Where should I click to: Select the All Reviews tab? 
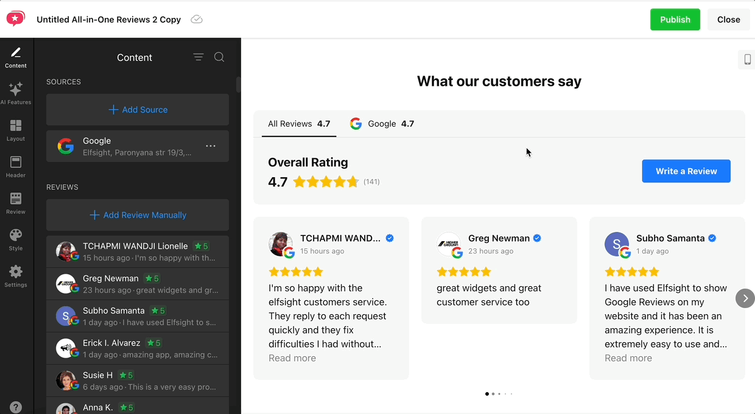point(298,124)
